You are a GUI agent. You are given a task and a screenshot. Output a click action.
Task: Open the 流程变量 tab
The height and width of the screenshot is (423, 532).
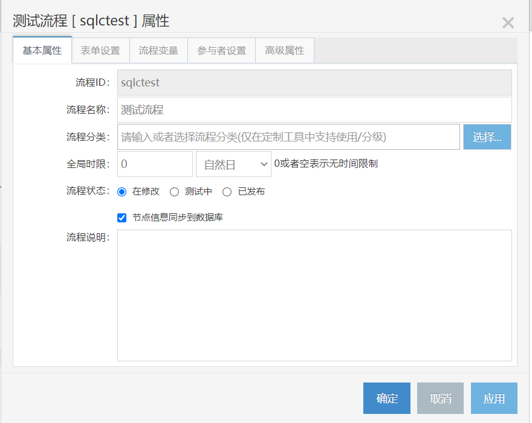(158, 51)
